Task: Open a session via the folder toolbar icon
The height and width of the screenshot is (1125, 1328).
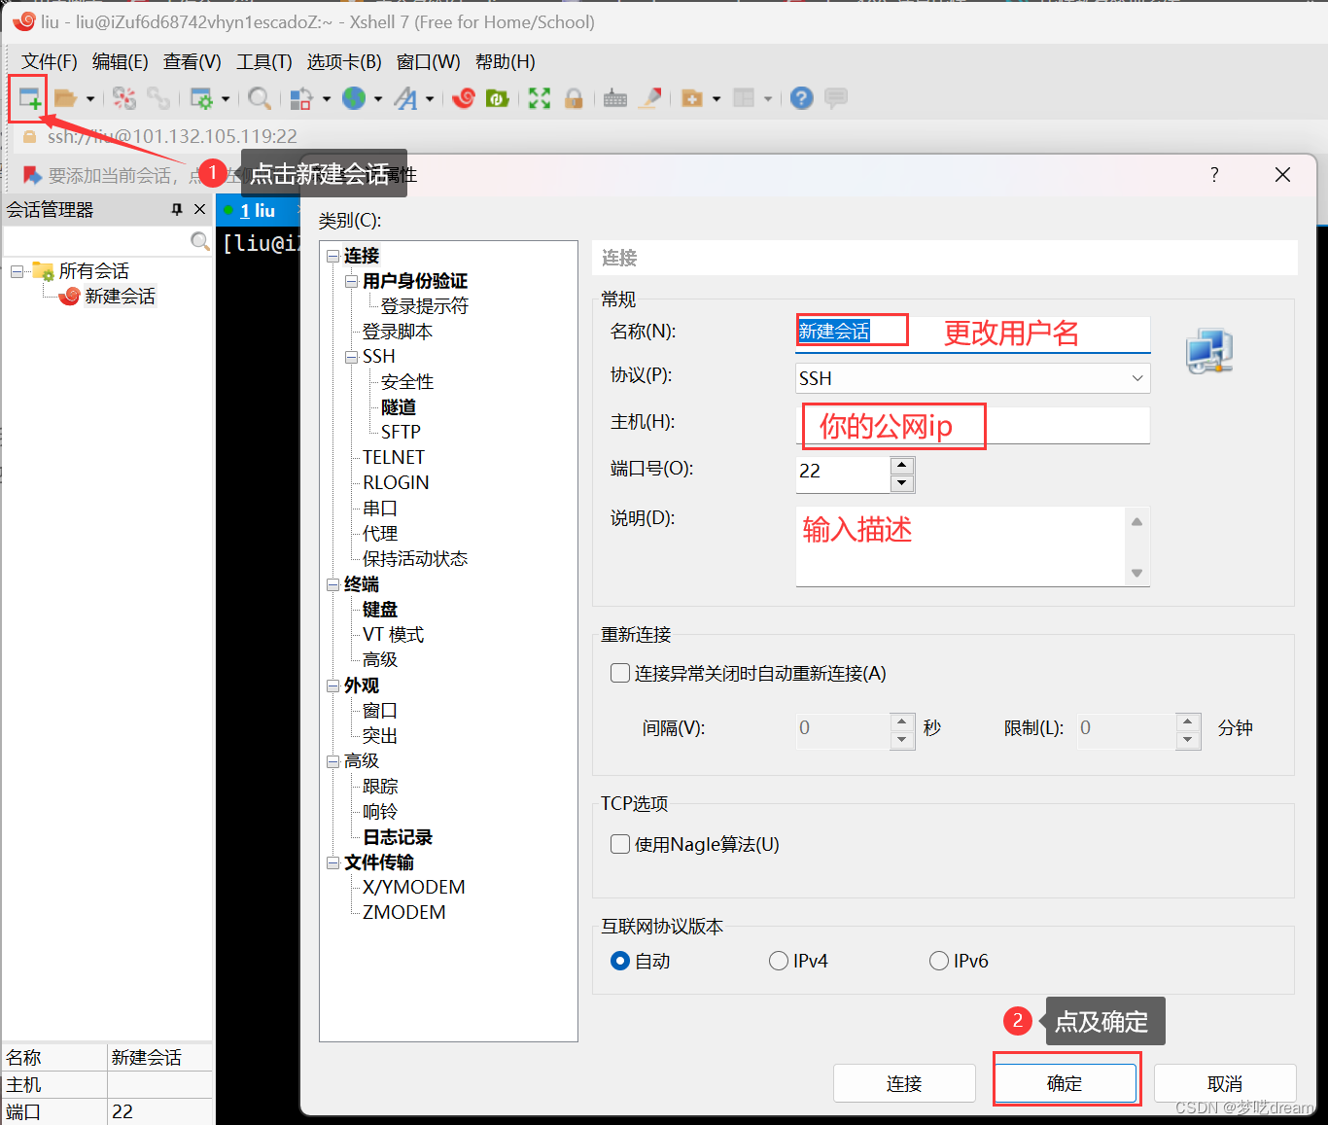Action: pos(66,97)
